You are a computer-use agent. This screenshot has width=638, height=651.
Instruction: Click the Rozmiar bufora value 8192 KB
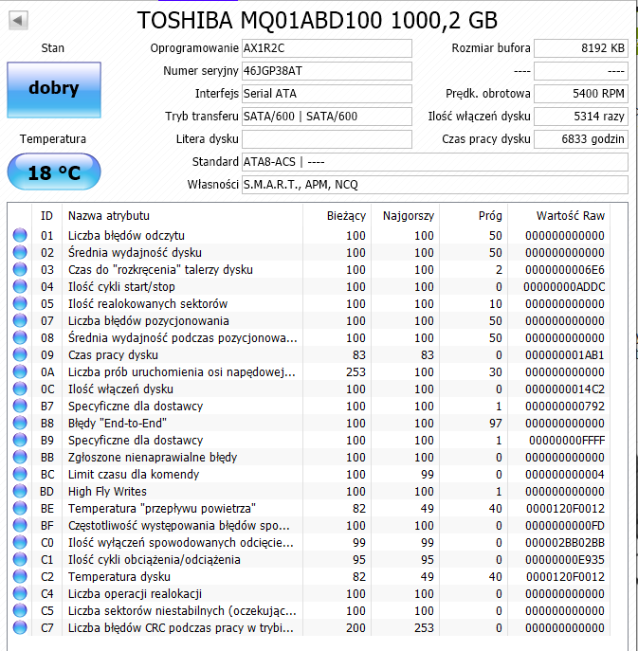581,48
